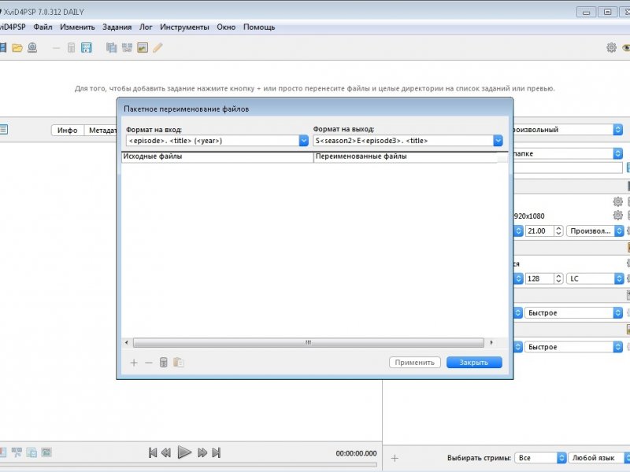630x472 pixels.
Task: Minimize the XviD4PSP window
Action: click(586, 12)
